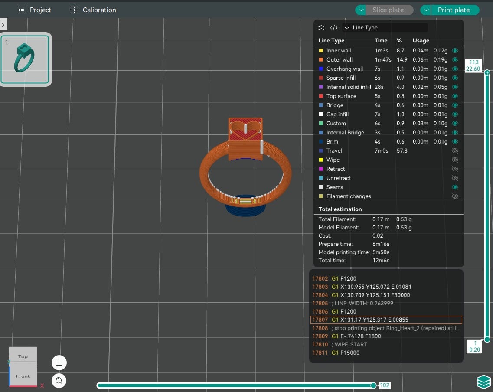Open the Print plate dropdown arrow
Screen dimensions: 493x392
coord(426,10)
